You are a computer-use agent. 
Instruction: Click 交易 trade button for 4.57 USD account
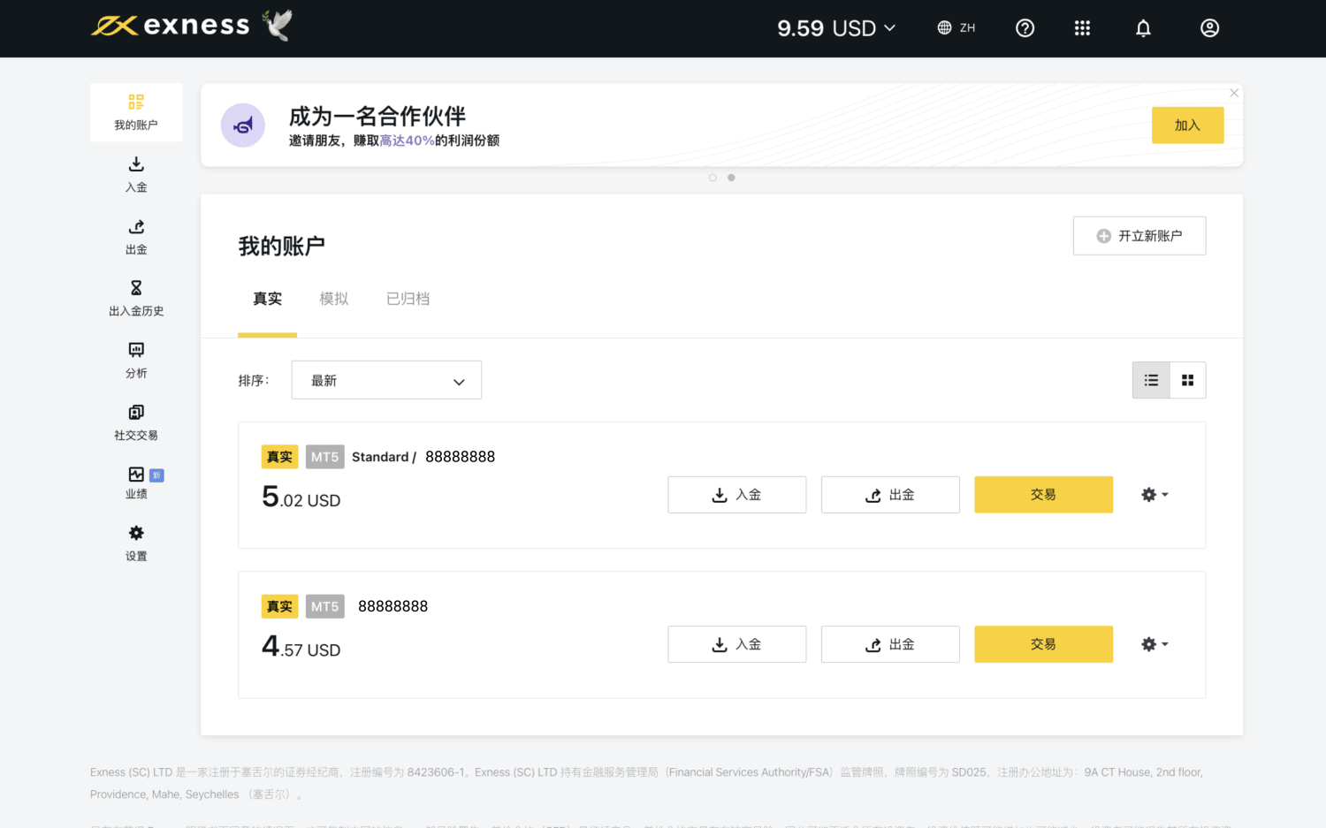coord(1043,644)
